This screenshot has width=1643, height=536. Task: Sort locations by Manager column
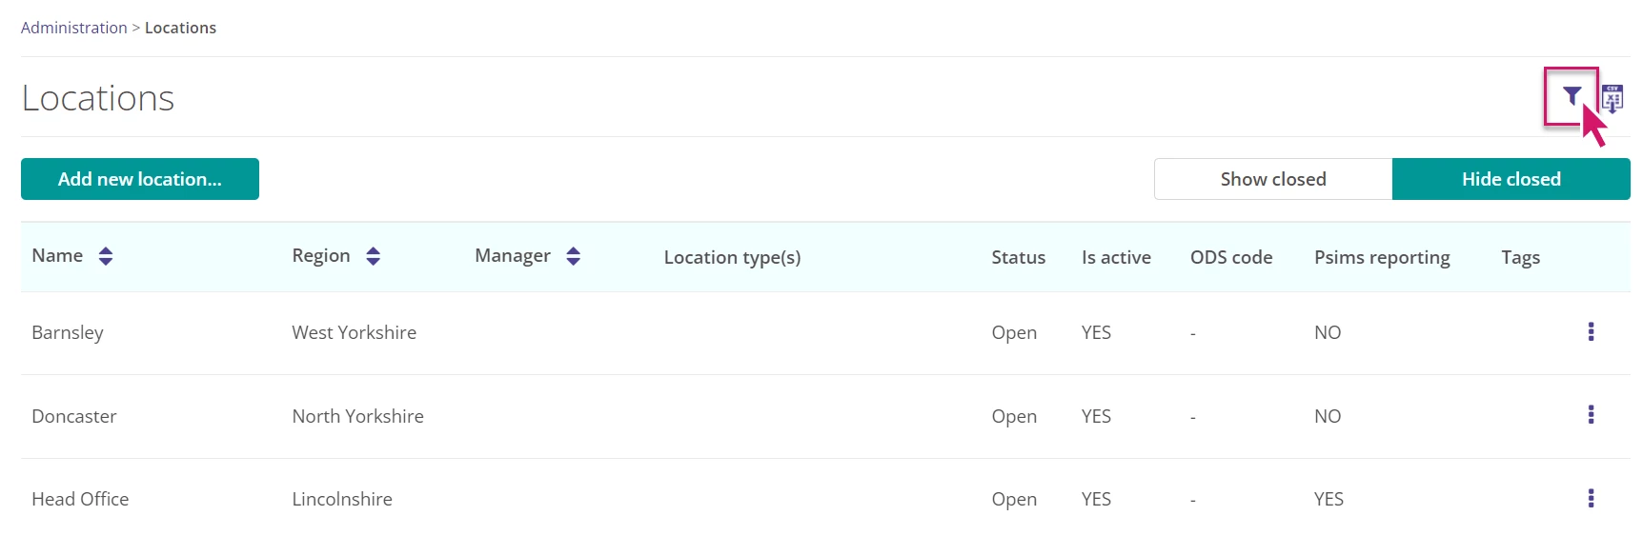[x=573, y=256]
